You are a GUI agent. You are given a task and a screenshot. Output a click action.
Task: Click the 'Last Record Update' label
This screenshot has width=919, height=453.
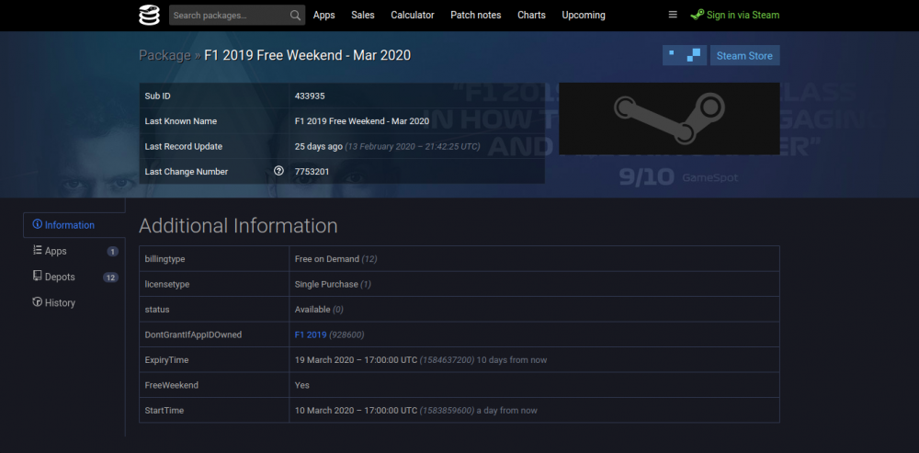(x=184, y=146)
